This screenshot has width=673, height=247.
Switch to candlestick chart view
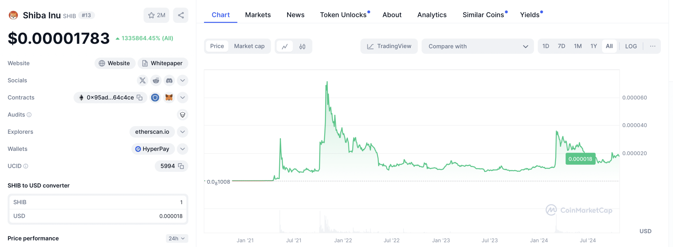[x=302, y=47]
